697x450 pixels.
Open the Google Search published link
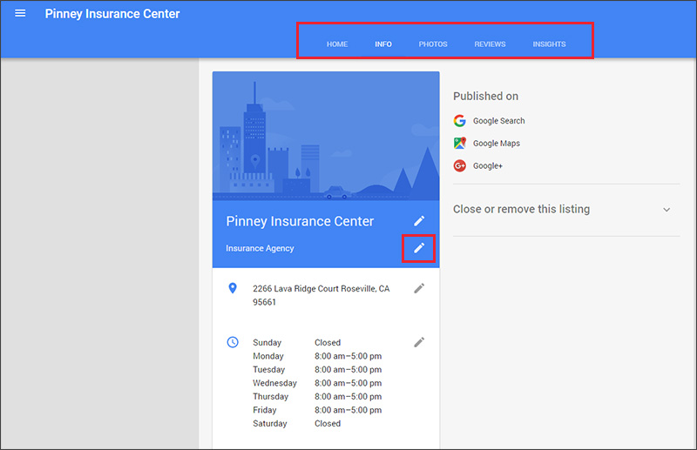coord(498,121)
